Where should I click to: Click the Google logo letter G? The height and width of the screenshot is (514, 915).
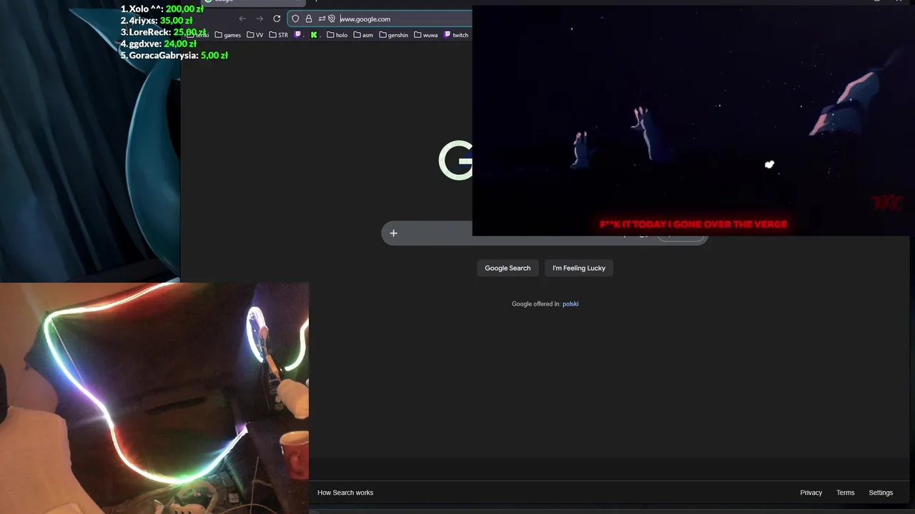pyautogui.click(x=455, y=160)
